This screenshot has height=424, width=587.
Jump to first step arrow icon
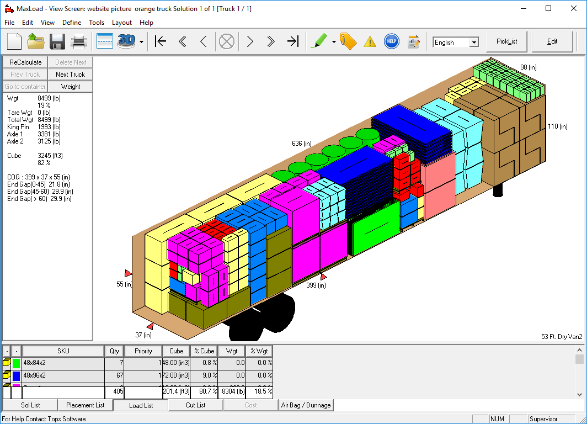click(161, 41)
